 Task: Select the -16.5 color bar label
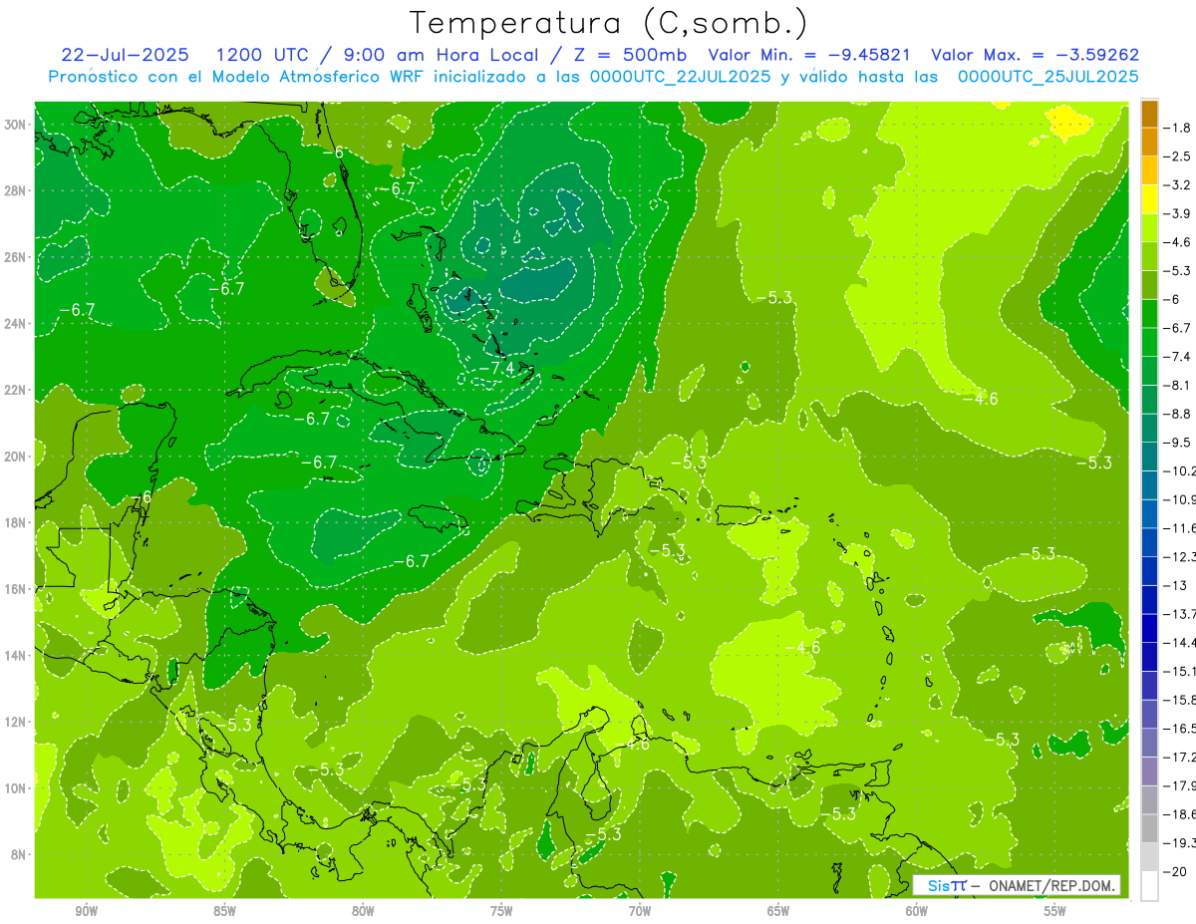[1180, 729]
